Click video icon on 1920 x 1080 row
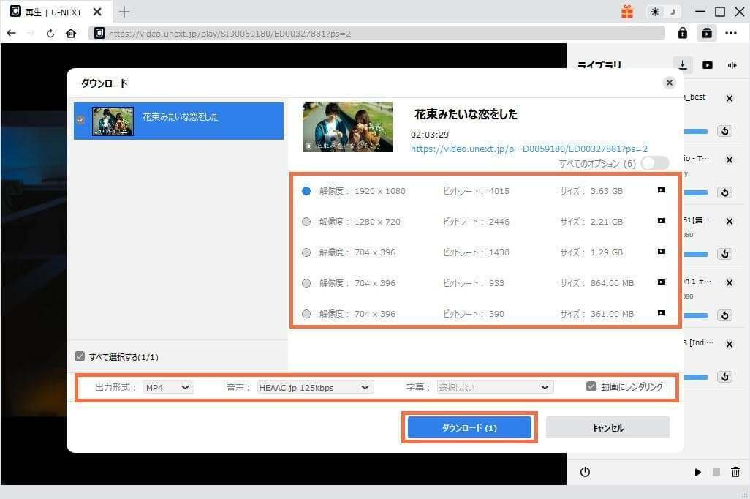This screenshot has height=499, width=750. (661, 190)
